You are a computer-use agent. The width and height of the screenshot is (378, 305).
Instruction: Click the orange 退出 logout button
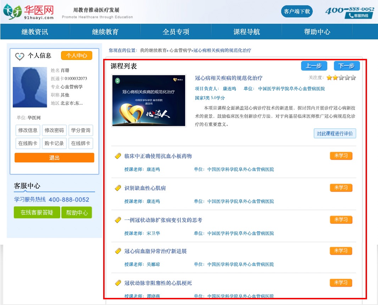coord(54,158)
